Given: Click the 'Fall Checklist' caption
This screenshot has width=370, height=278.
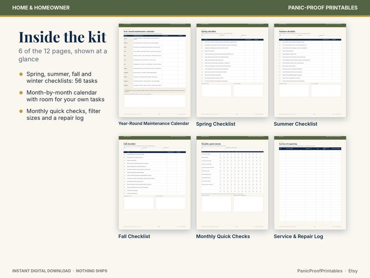Looking at the screenshot, I should pos(134,236).
